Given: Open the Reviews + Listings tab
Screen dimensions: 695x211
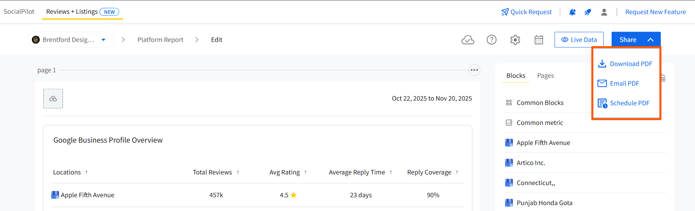Looking at the screenshot, I should [x=82, y=12].
